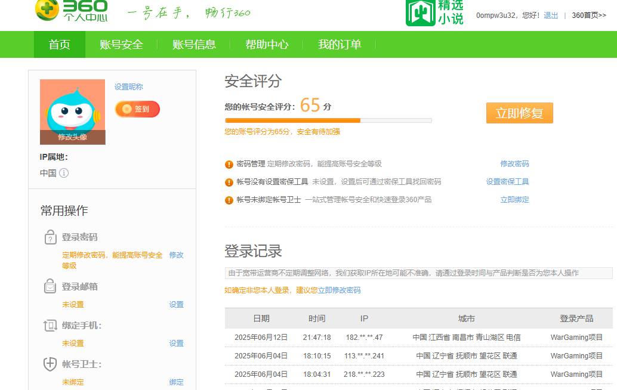Click the security score progress bar

tap(327, 120)
